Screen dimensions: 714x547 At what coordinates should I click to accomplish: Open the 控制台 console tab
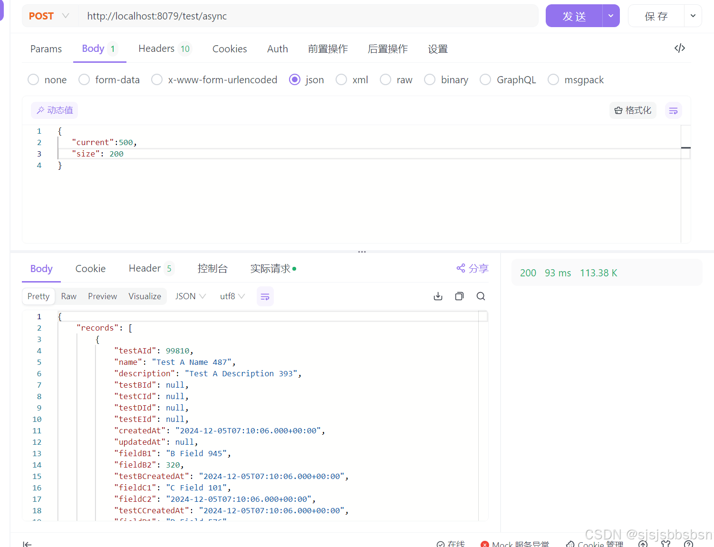[x=212, y=268]
